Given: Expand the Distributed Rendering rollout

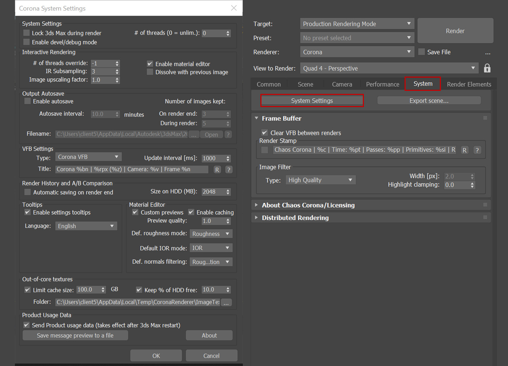Looking at the screenshot, I should click(295, 218).
